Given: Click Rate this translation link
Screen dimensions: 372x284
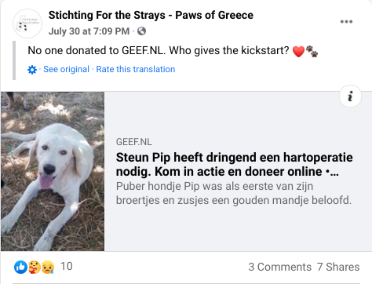Looking at the screenshot, I should (x=136, y=69).
